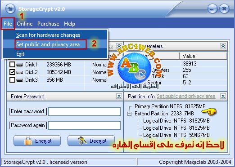
Task: Click the Password again input field
Action: pyautogui.click(x=85, y=125)
